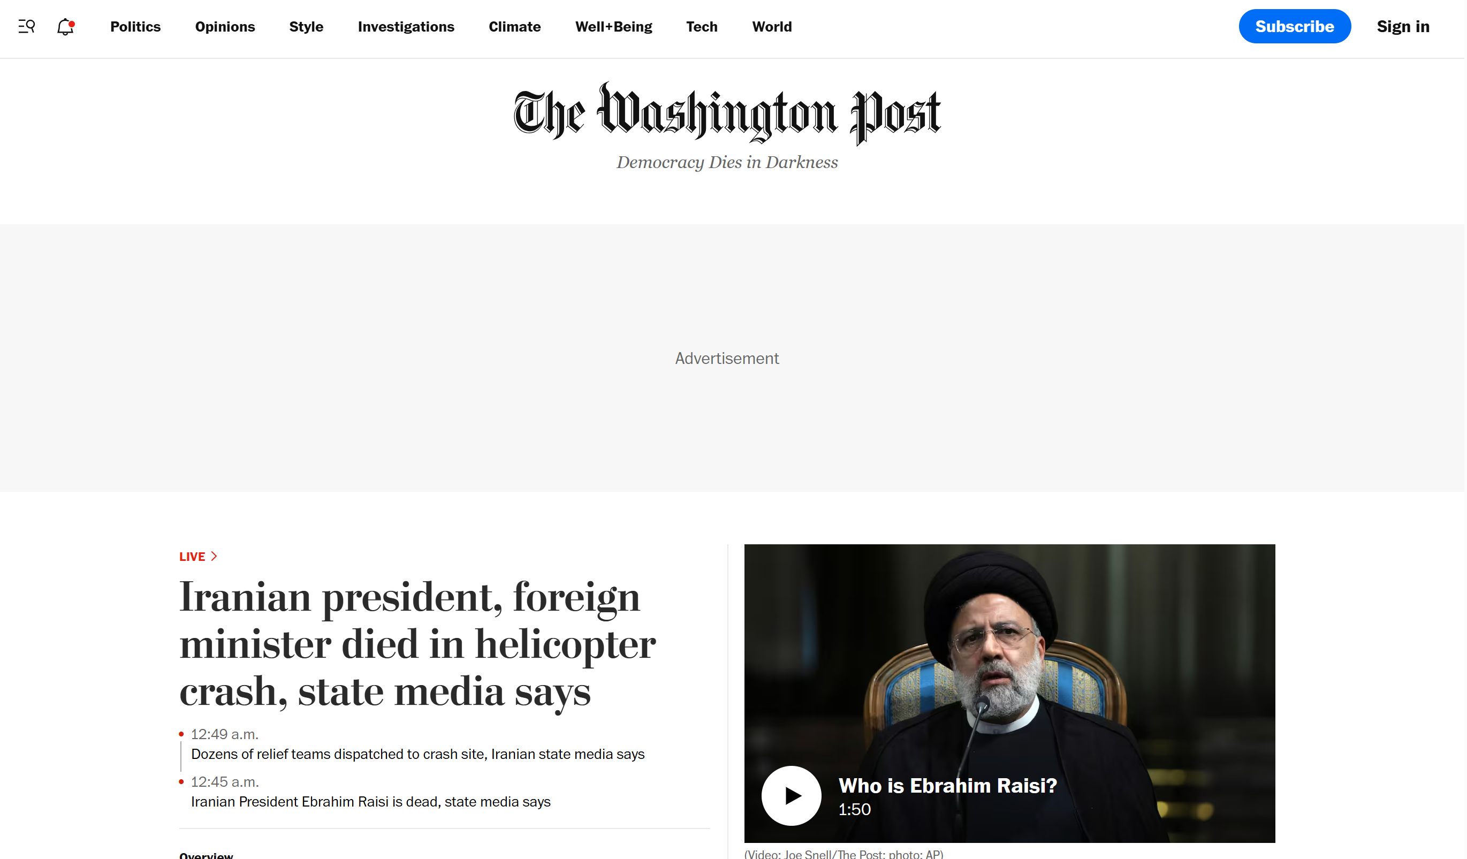
Task: Open the menu and search icon
Action: (x=27, y=26)
